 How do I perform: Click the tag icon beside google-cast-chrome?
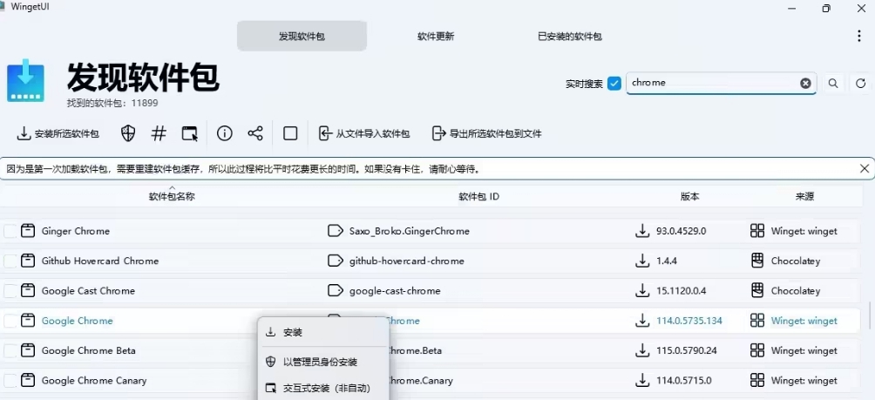335,291
